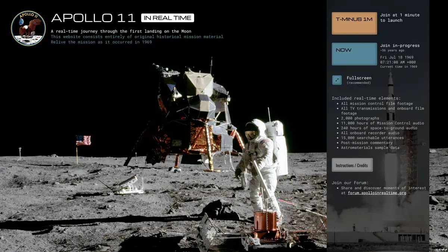Click 'Post-mission commentary' list item
This screenshot has width=448, height=252.
367,143
